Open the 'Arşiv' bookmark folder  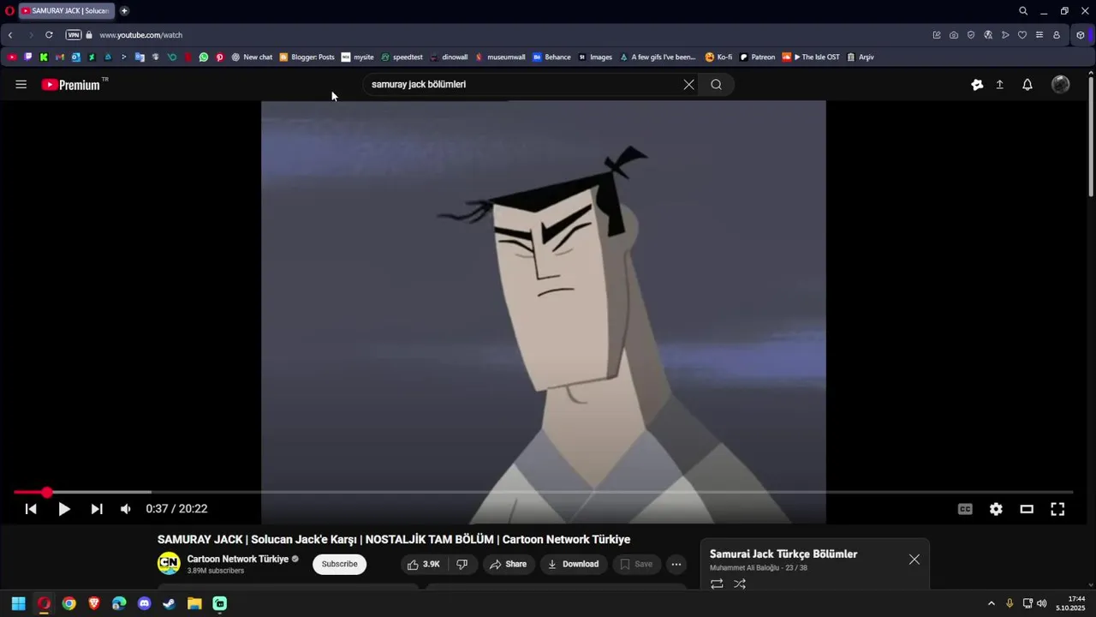[x=861, y=57]
